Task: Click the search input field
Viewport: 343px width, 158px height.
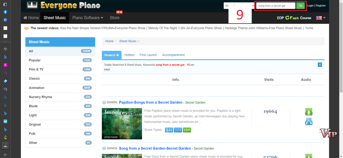Action: click(x=276, y=6)
